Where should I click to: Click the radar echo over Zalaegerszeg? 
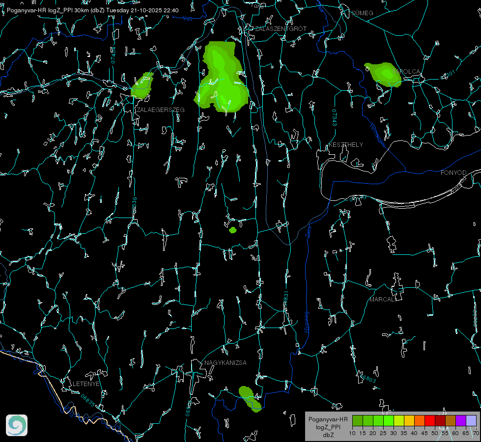coord(142,85)
